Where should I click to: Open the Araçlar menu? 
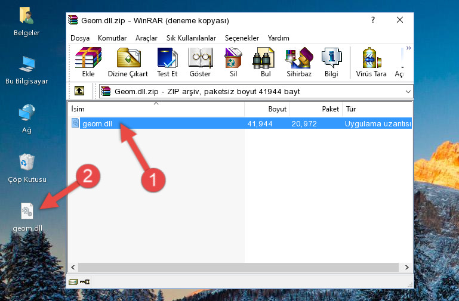pyautogui.click(x=146, y=38)
